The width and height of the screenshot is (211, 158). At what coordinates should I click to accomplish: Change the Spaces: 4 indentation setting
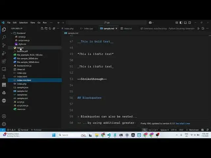pyautogui.click(x=165, y=130)
